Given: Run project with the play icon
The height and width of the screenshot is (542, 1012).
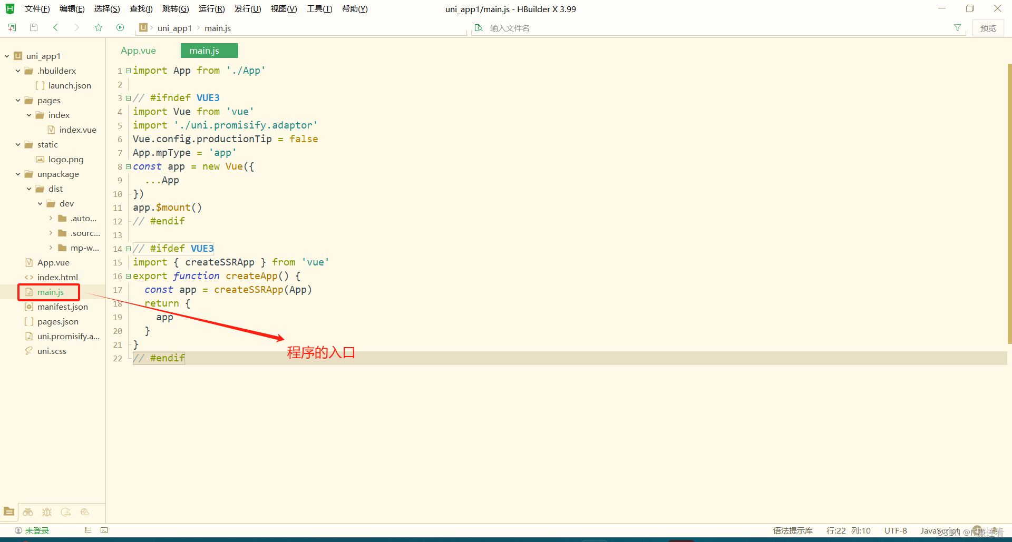Looking at the screenshot, I should coord(120,27).
